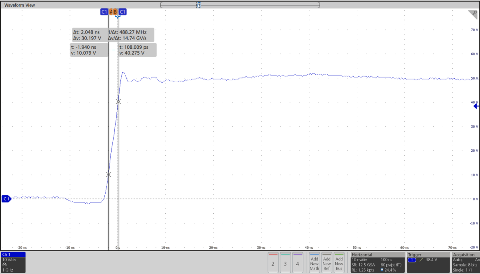This screenshot has height=274, width=480.
Task: Click Add New Math button
Action: [314, 262]
